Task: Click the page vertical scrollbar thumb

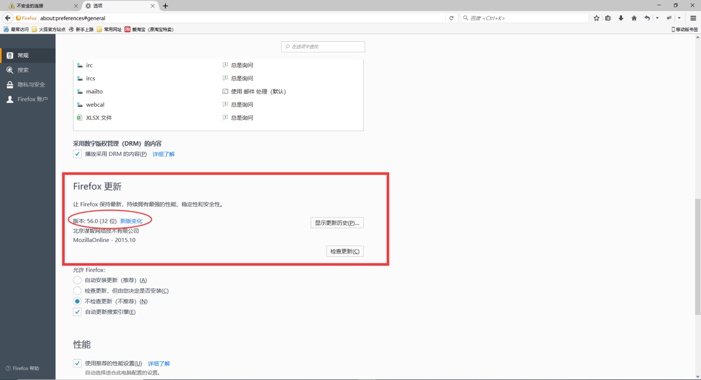Action: click(697, 257)
